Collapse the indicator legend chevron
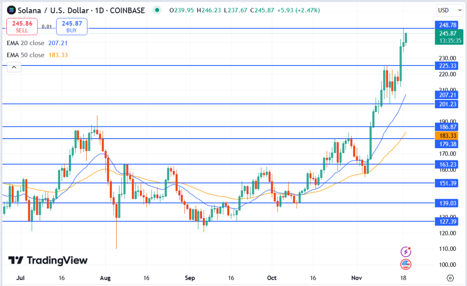 tap(14, 67)
